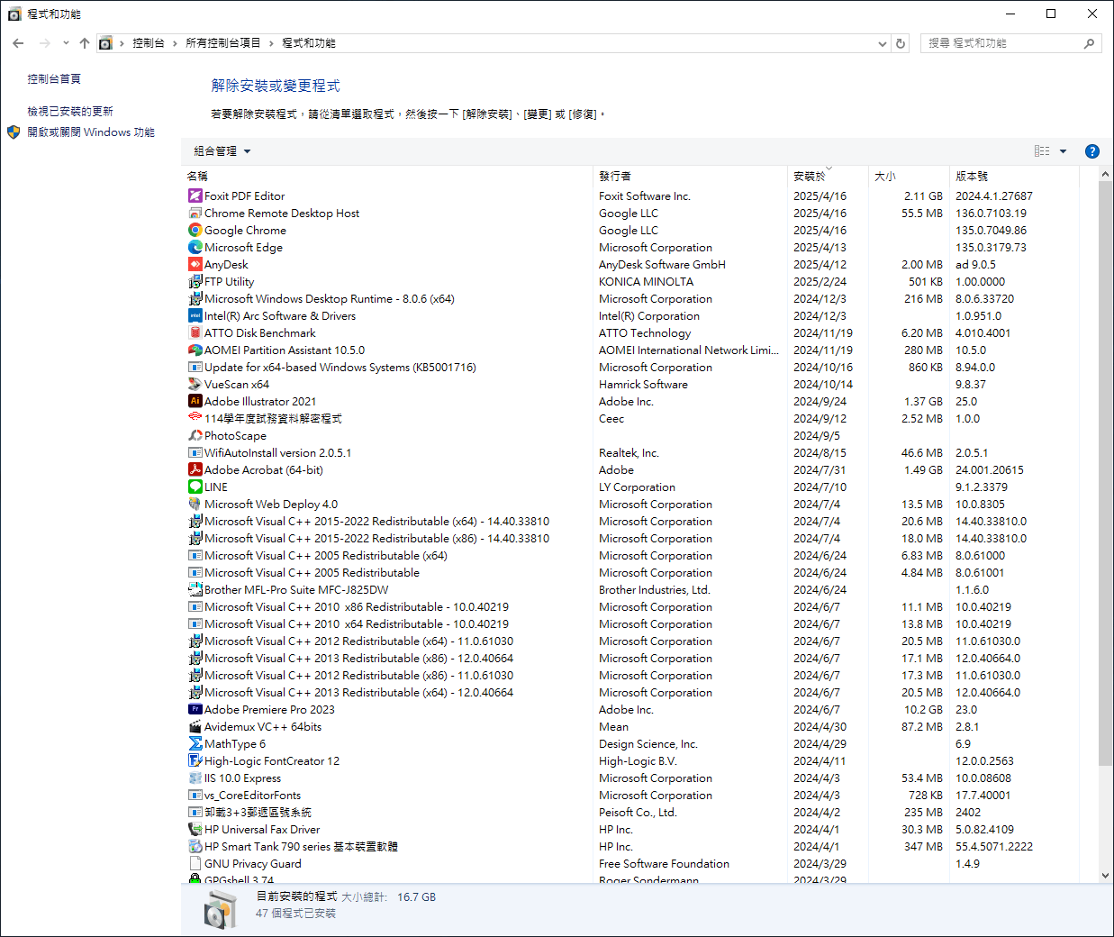The height and width of the screenshot is (937, 1114).
Task: Click the MathType 6 sigma icon
Action: 195,743
